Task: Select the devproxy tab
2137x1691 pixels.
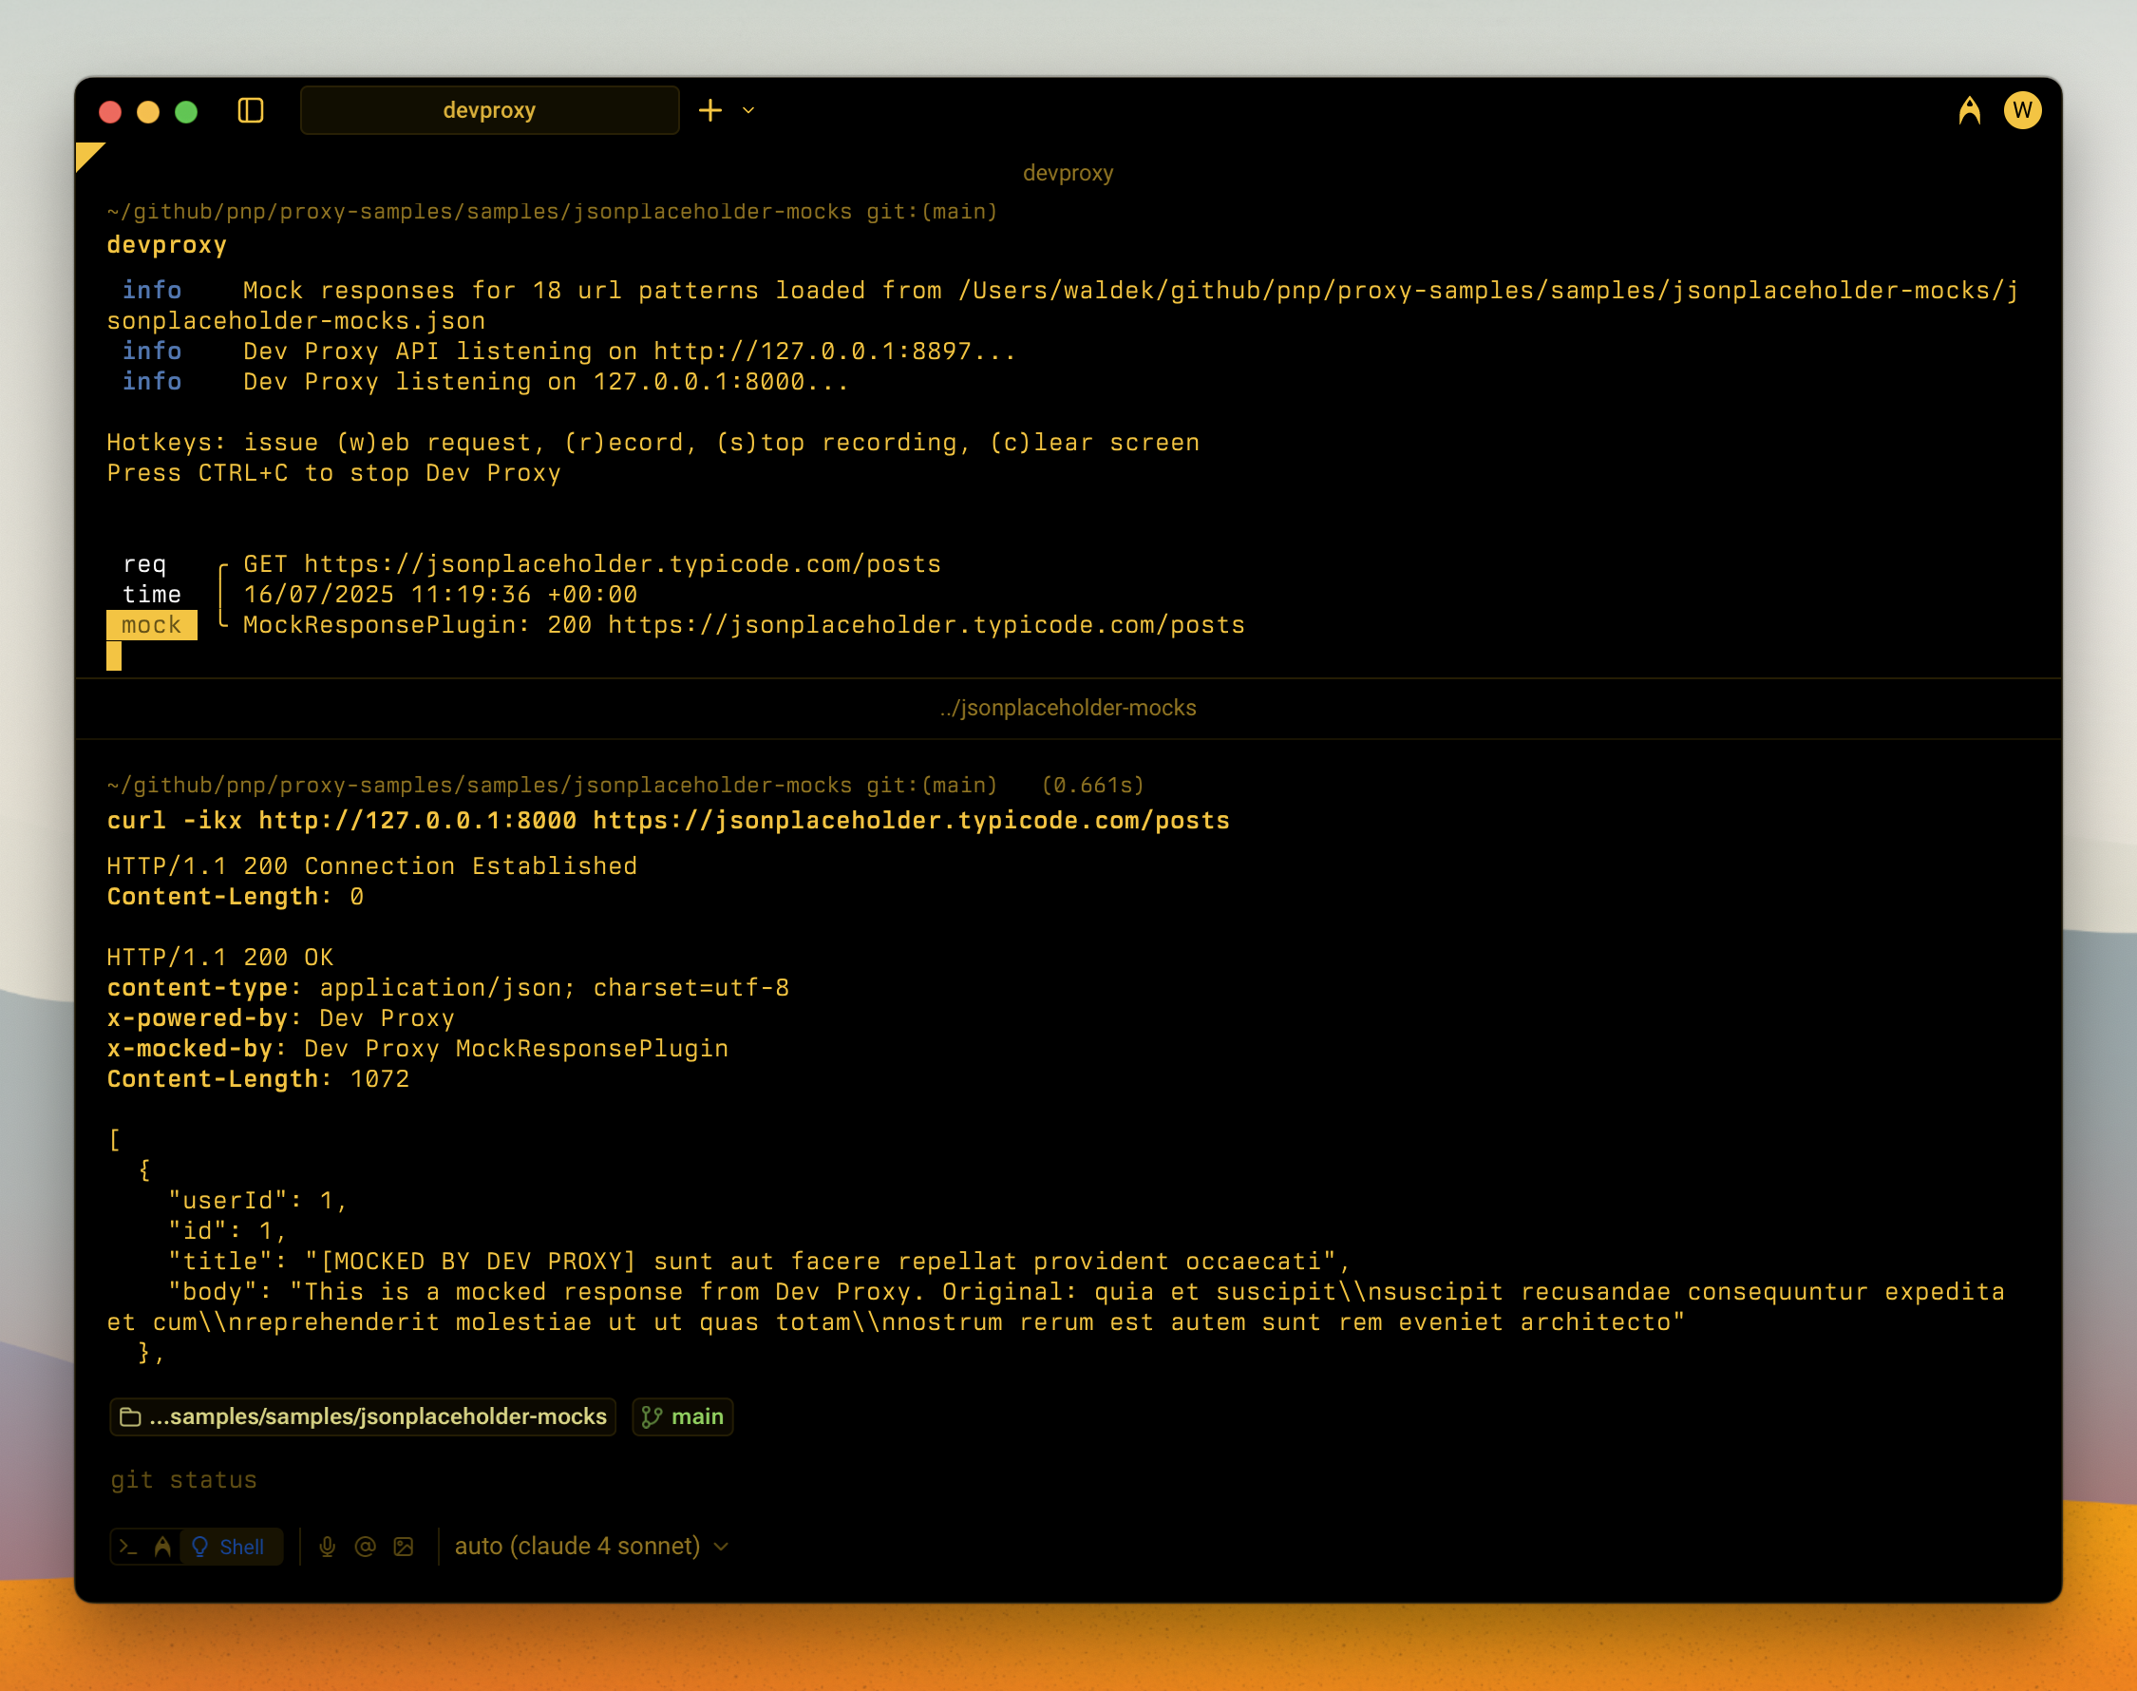Action: 489,110
